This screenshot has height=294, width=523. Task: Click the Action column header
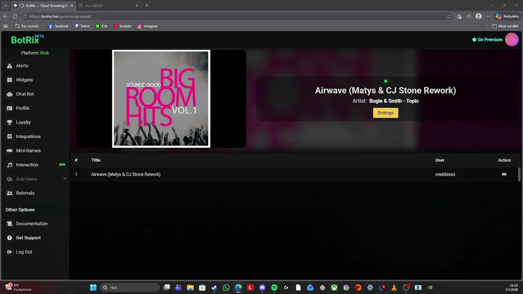(x=504, y=160)
